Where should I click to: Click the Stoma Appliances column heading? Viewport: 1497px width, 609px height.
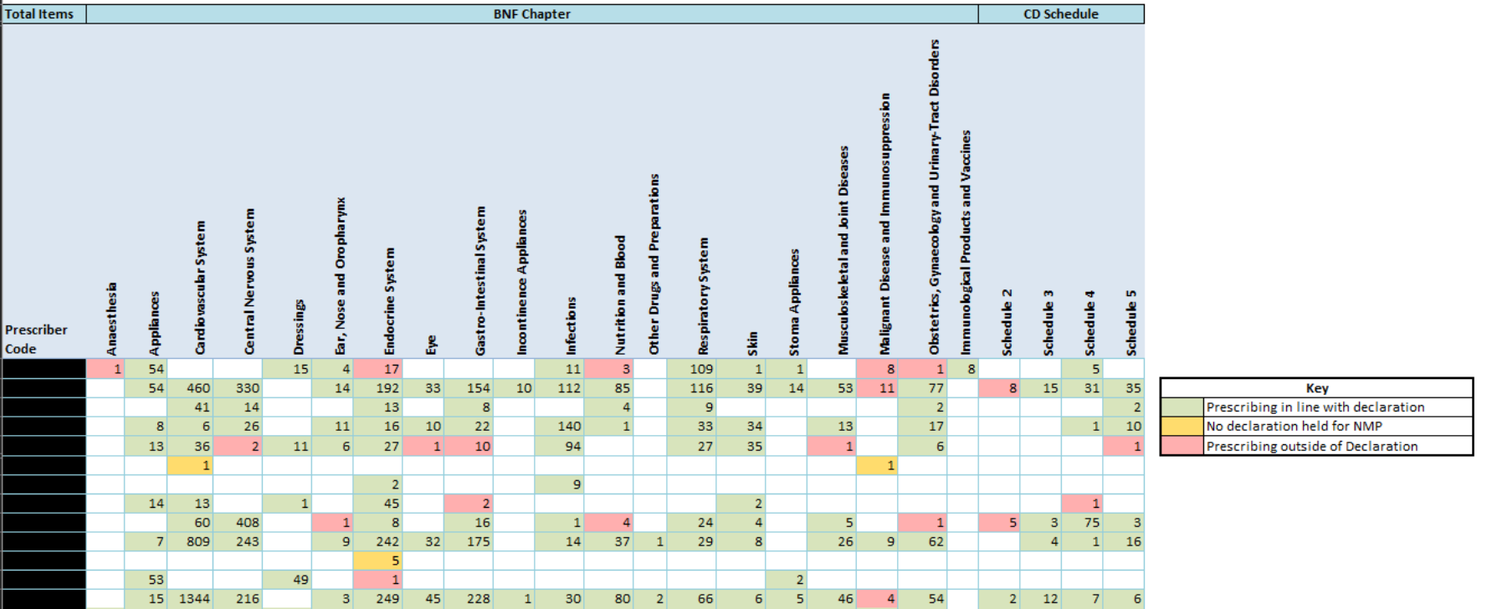[x=794, y=302]
